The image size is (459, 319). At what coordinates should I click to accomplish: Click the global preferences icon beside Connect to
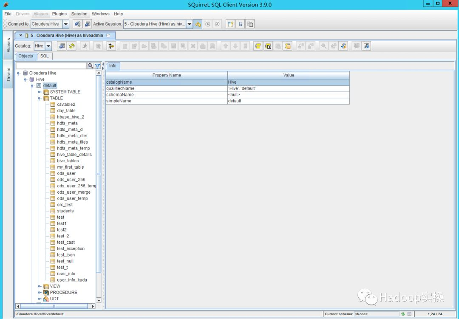coord(78,24)
